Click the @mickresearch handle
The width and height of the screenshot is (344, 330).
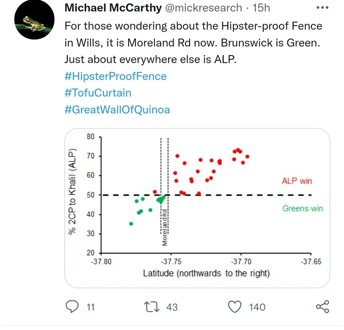point(204,8)
